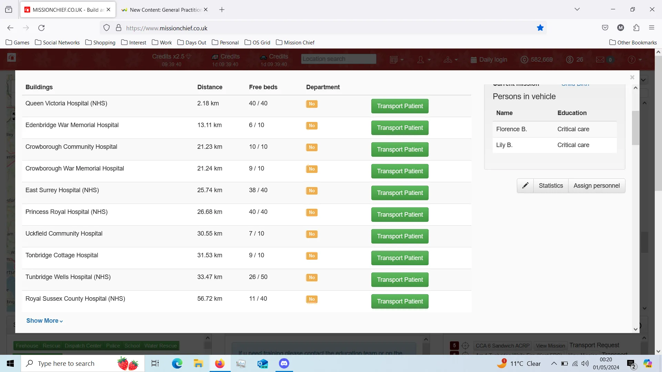Image resolution: width=662 pixels, height=372 pixels.
Task: Transport patient to Uckfield Community Hospital
Action: tap(400, 236)
